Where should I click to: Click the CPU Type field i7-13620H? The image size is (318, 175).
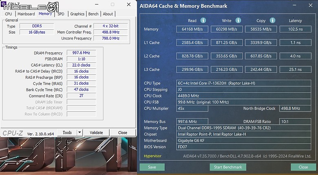coord(243,83)
